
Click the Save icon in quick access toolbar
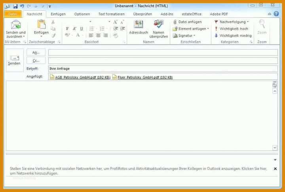pyautogui.click(x=15, y=6)
